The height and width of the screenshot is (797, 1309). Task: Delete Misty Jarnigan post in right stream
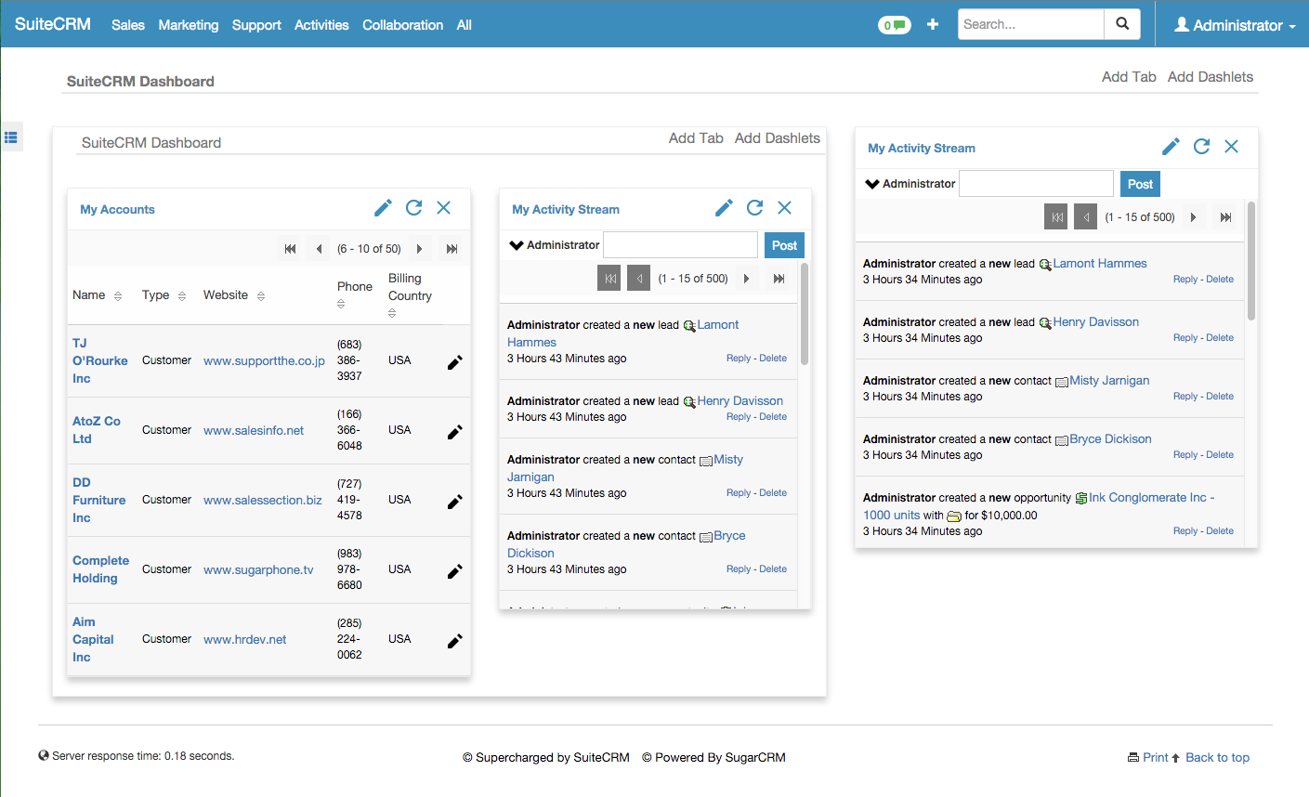[x=1220, y=397]
